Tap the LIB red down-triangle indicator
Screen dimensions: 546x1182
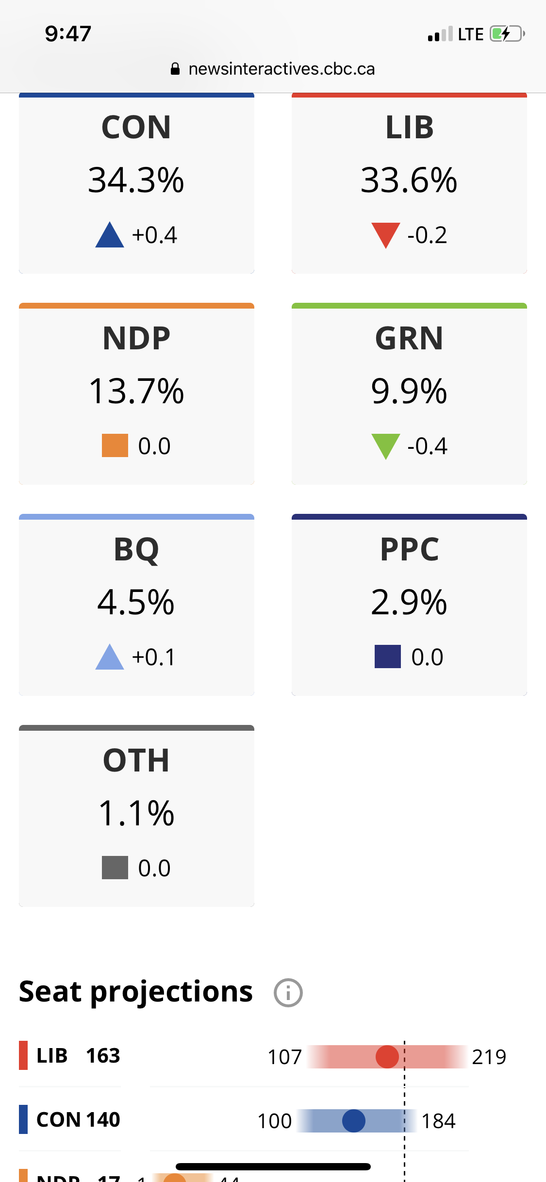(x=385, y=235)
